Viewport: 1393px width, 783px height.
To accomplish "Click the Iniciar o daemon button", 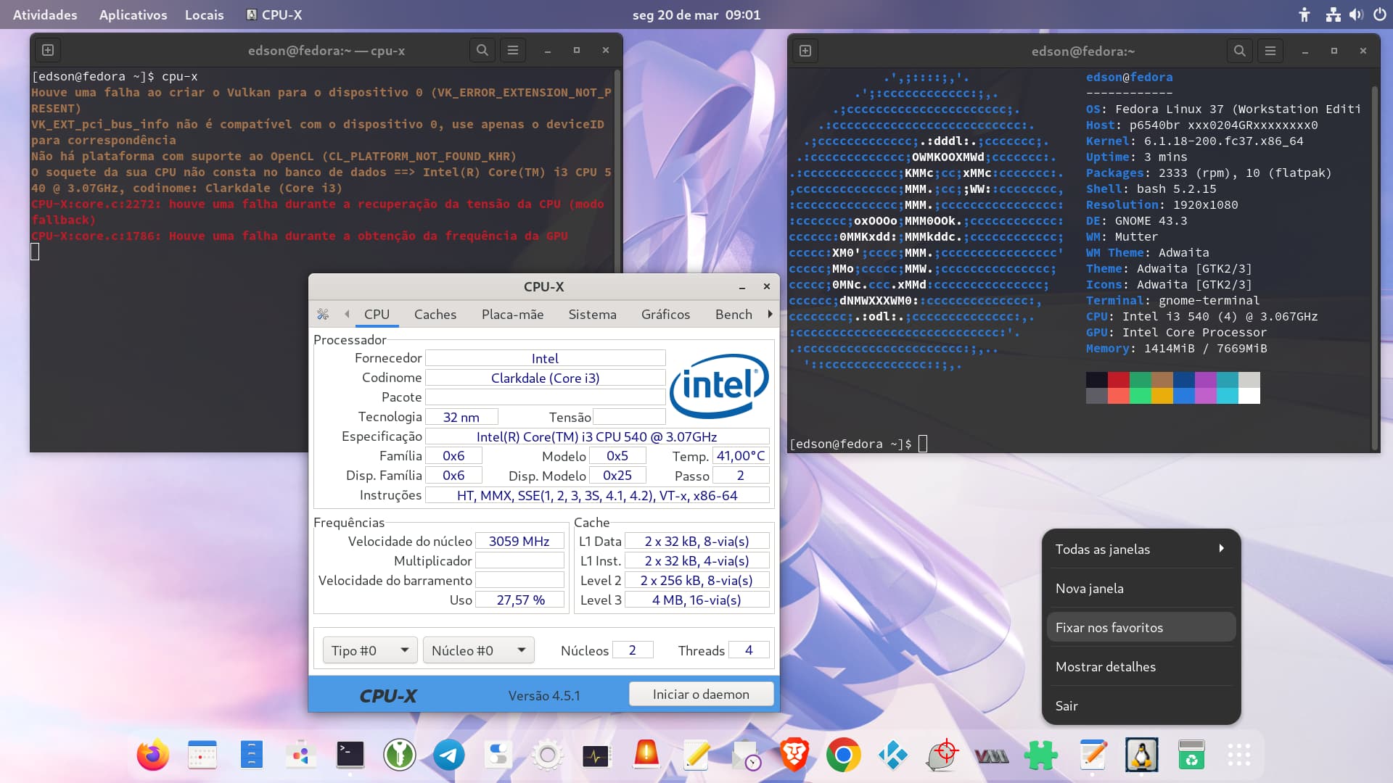I will (x=701, y=695).
